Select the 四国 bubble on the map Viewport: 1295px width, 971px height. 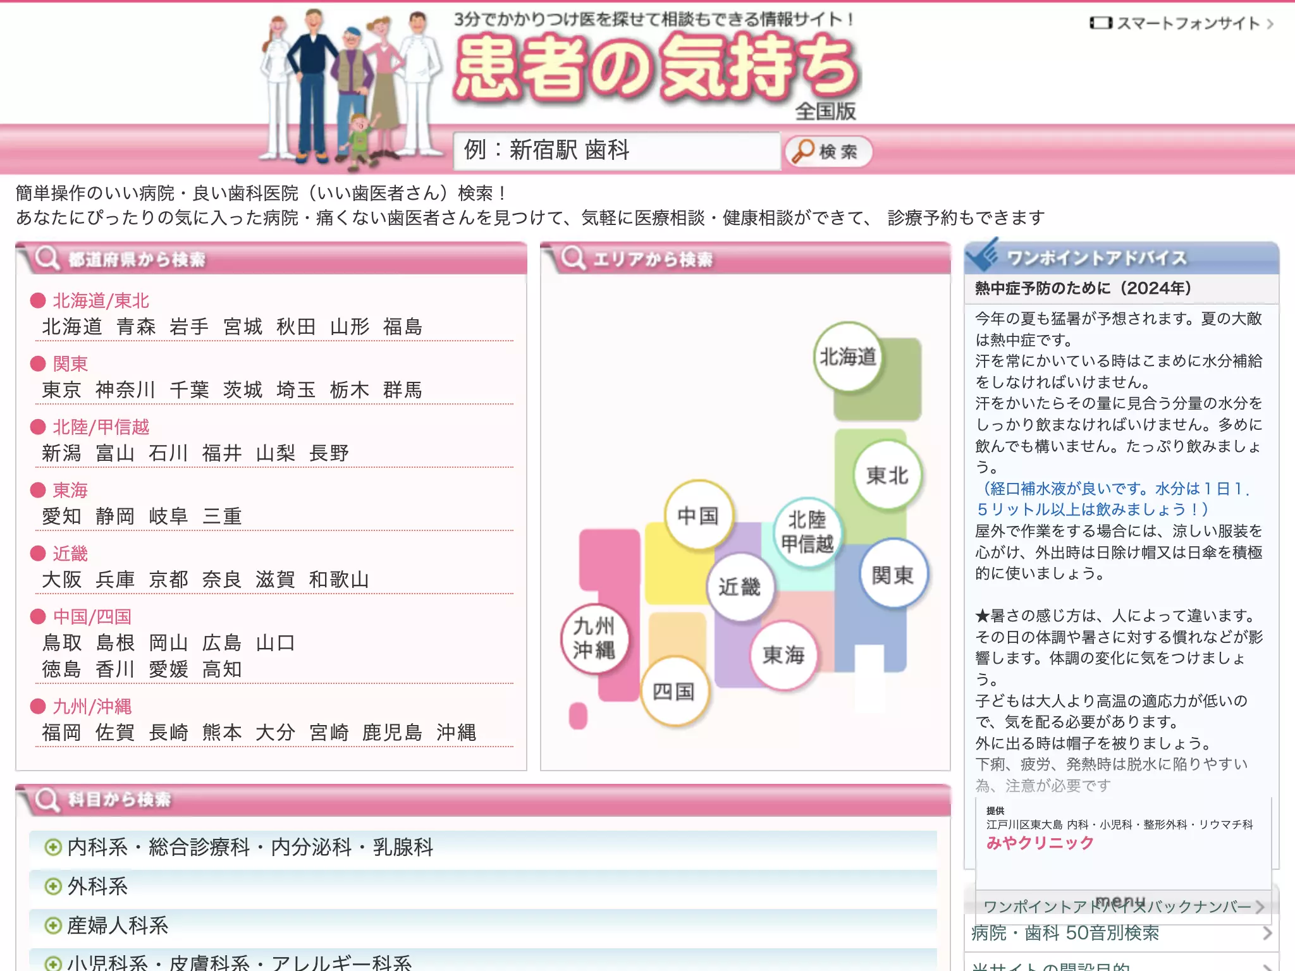coord(674,691)
